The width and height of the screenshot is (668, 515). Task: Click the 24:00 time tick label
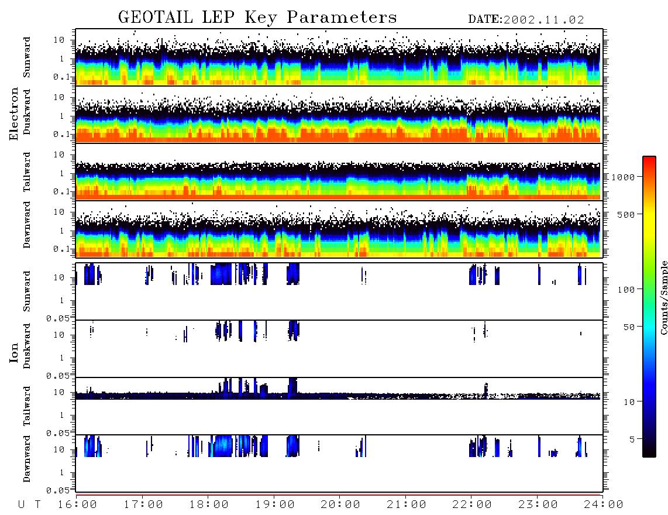click(604, 504)
